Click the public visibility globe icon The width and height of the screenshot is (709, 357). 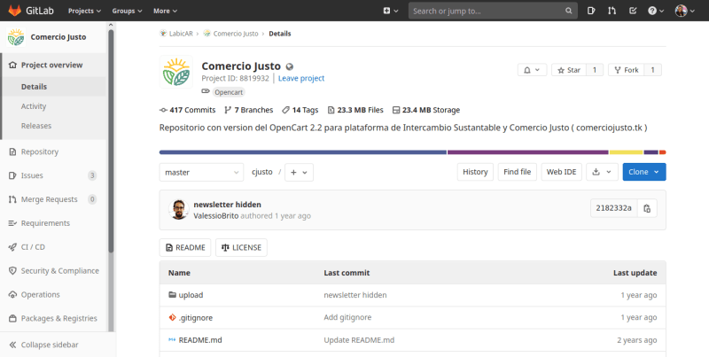pyautogui.click(x=290, y=66)
